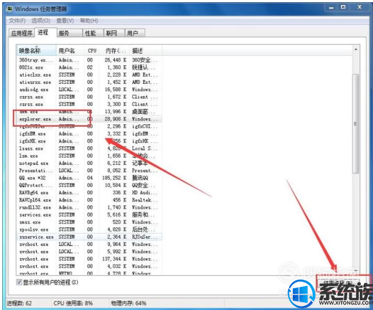Viewport: 373px width, 310px height.
Task: Select the services.exe process row
Action: (89, 215)
